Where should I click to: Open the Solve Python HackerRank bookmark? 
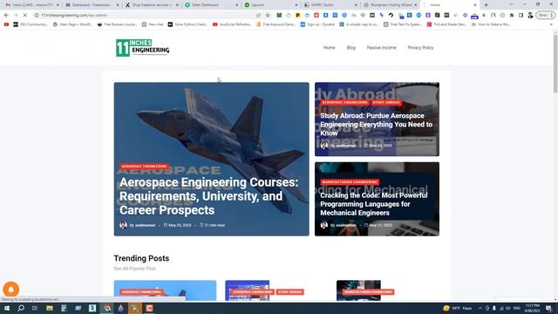(188, 24)
